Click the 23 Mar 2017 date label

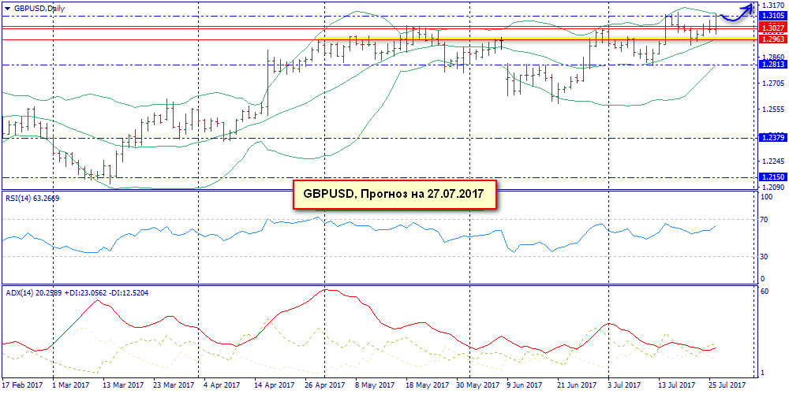(x=174, y=384)
